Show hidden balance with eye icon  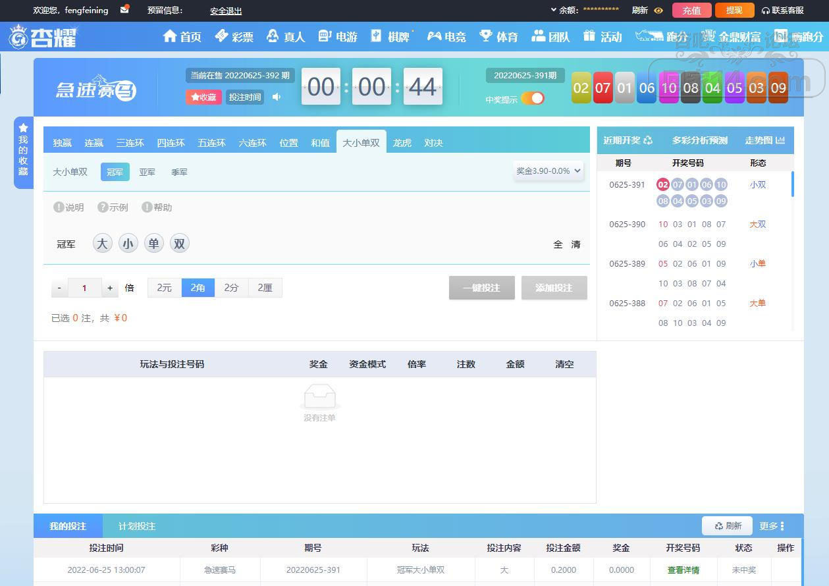click(658, 11)
